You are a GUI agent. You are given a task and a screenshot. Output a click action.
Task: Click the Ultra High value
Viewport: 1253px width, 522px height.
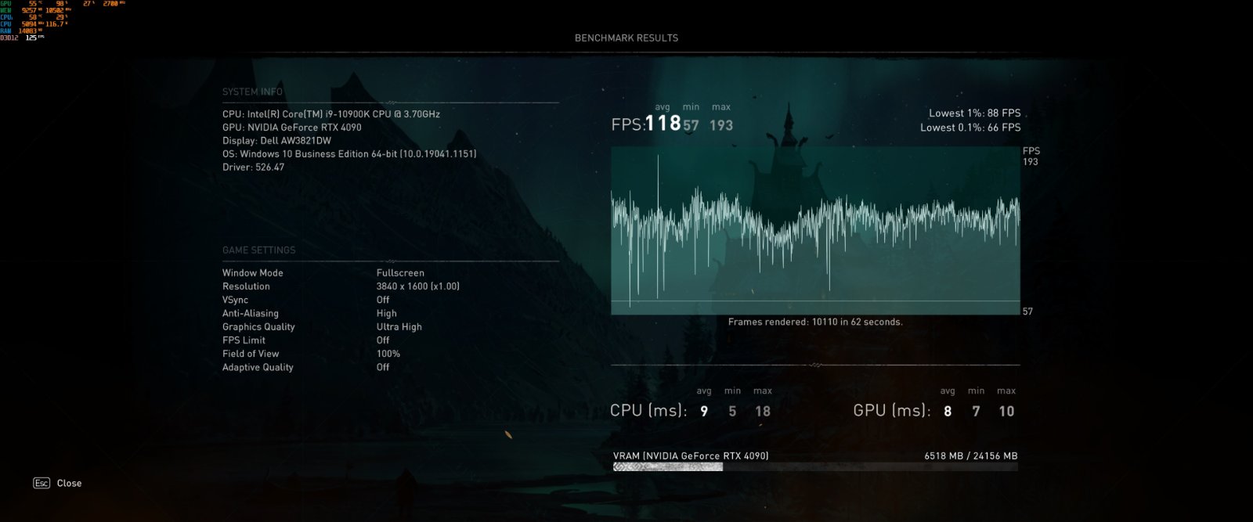pos(399,327)
